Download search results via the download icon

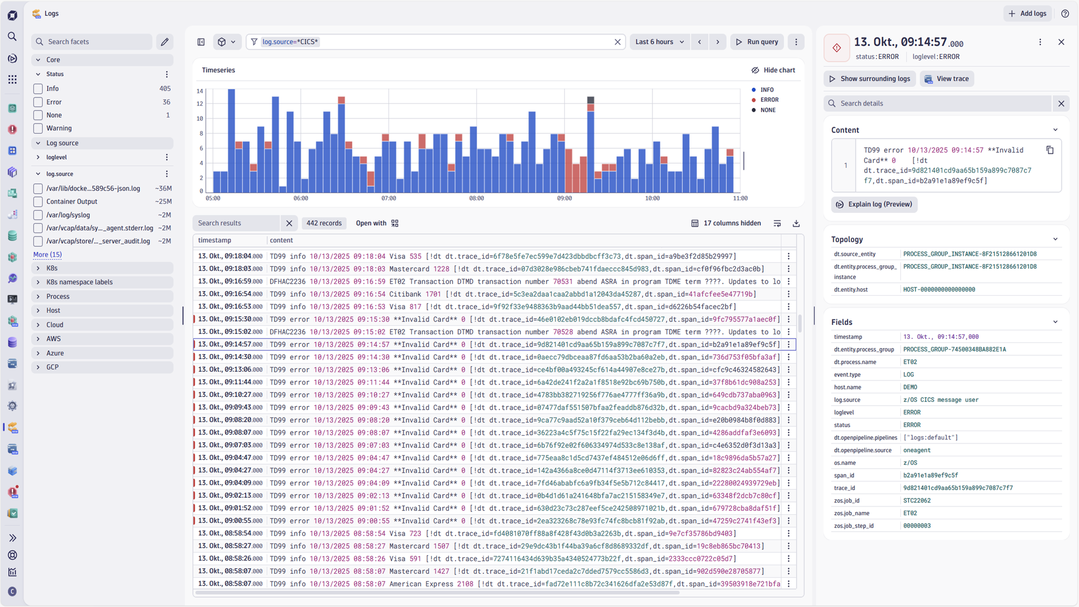click(x=796, y=223)
